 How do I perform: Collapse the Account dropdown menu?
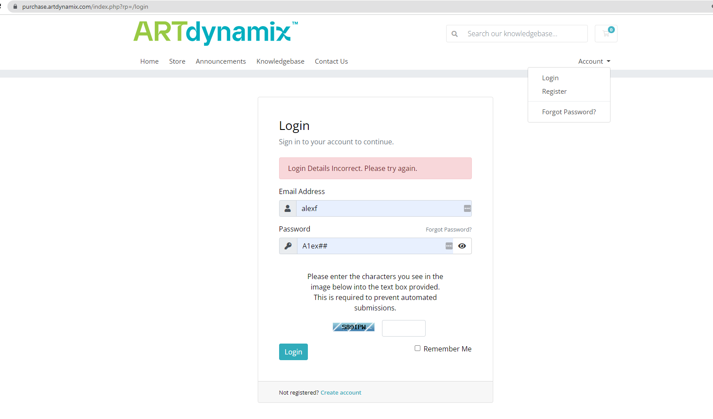[x=594, y=61]
